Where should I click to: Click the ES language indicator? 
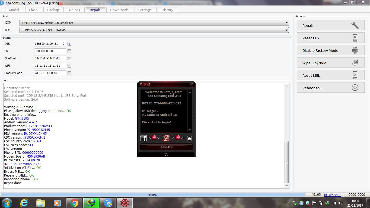pyautogui.click(x=286, y=202)
